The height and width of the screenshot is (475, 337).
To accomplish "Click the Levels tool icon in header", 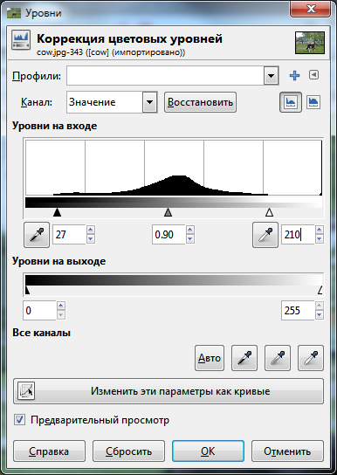I will pyautogui.click(x=21, y=39).
